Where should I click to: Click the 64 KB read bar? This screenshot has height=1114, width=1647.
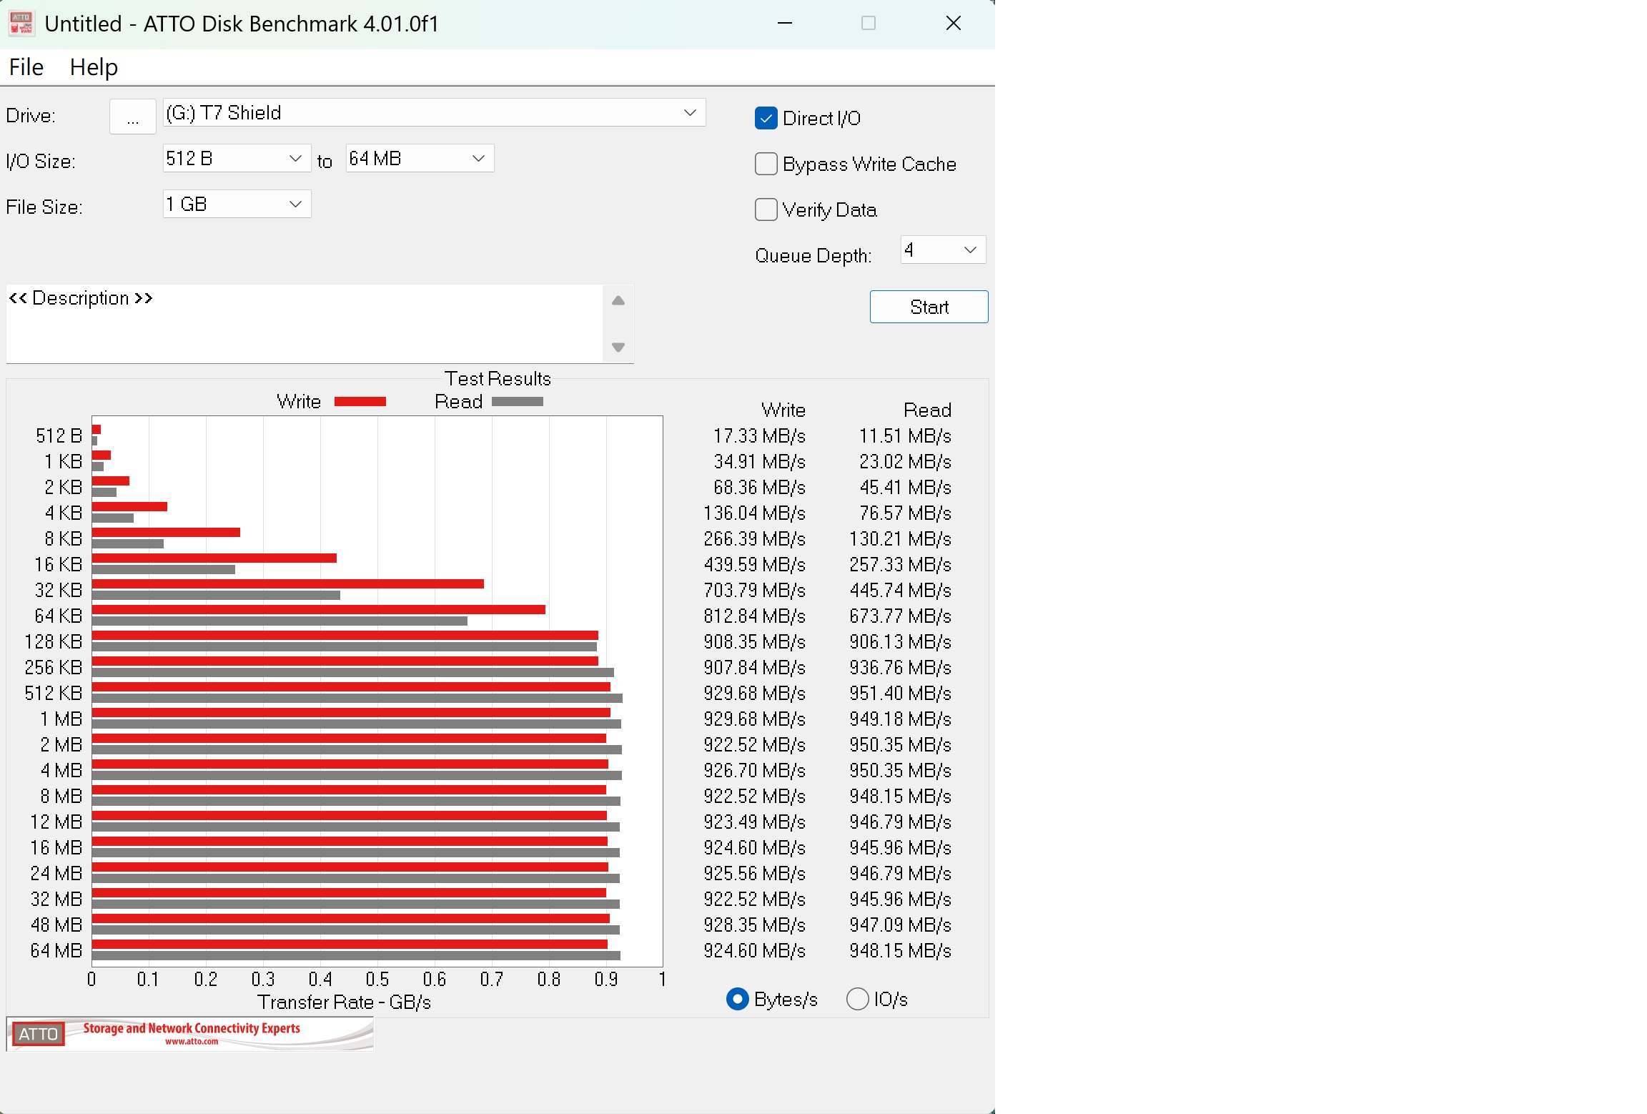280,621
